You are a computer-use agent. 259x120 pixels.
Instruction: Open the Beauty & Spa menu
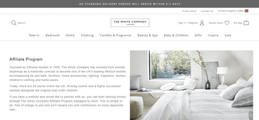(x=147, y=35)
